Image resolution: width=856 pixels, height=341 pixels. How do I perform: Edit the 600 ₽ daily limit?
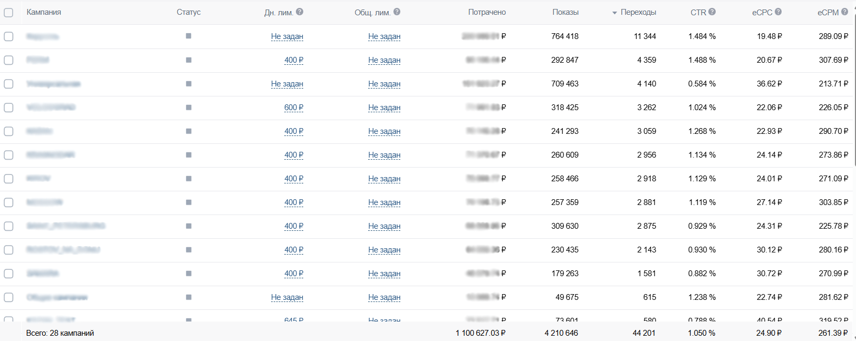pos(294,108)
